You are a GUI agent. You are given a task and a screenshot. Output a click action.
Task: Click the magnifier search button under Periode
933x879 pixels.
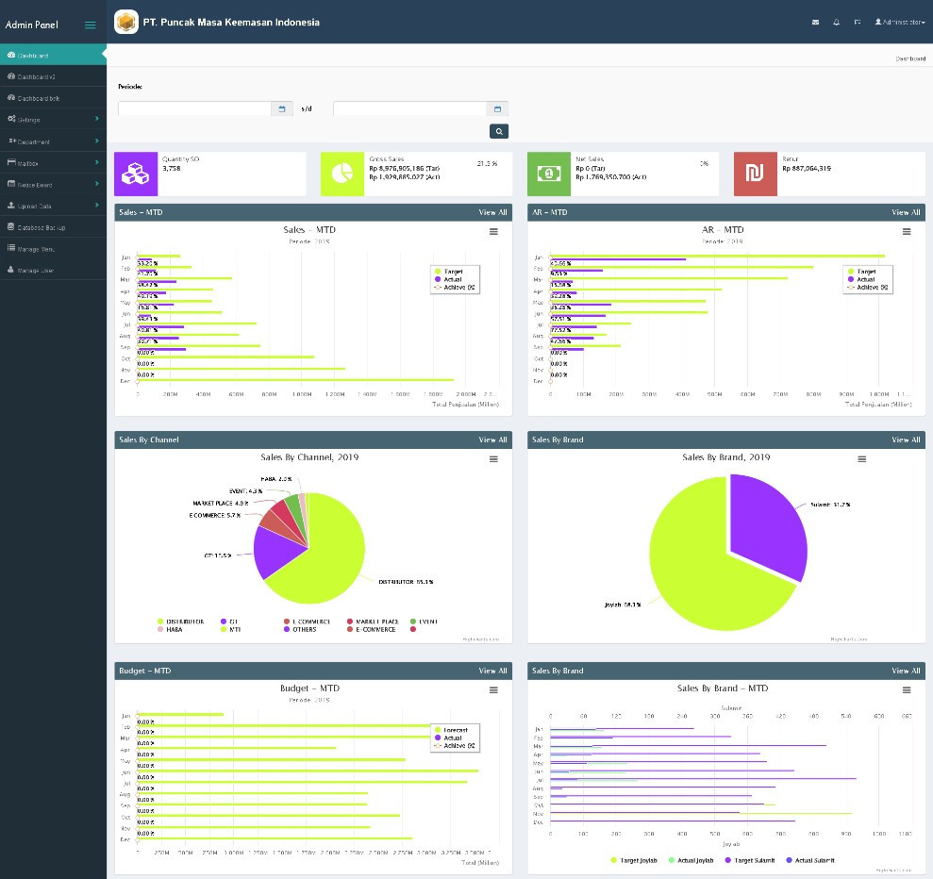498,131
